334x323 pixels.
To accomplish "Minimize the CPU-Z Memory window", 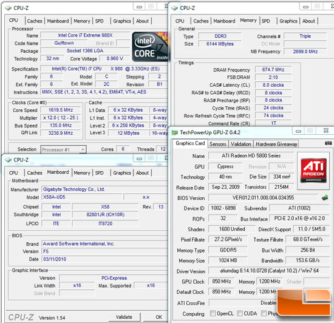I will pos(305,7).
